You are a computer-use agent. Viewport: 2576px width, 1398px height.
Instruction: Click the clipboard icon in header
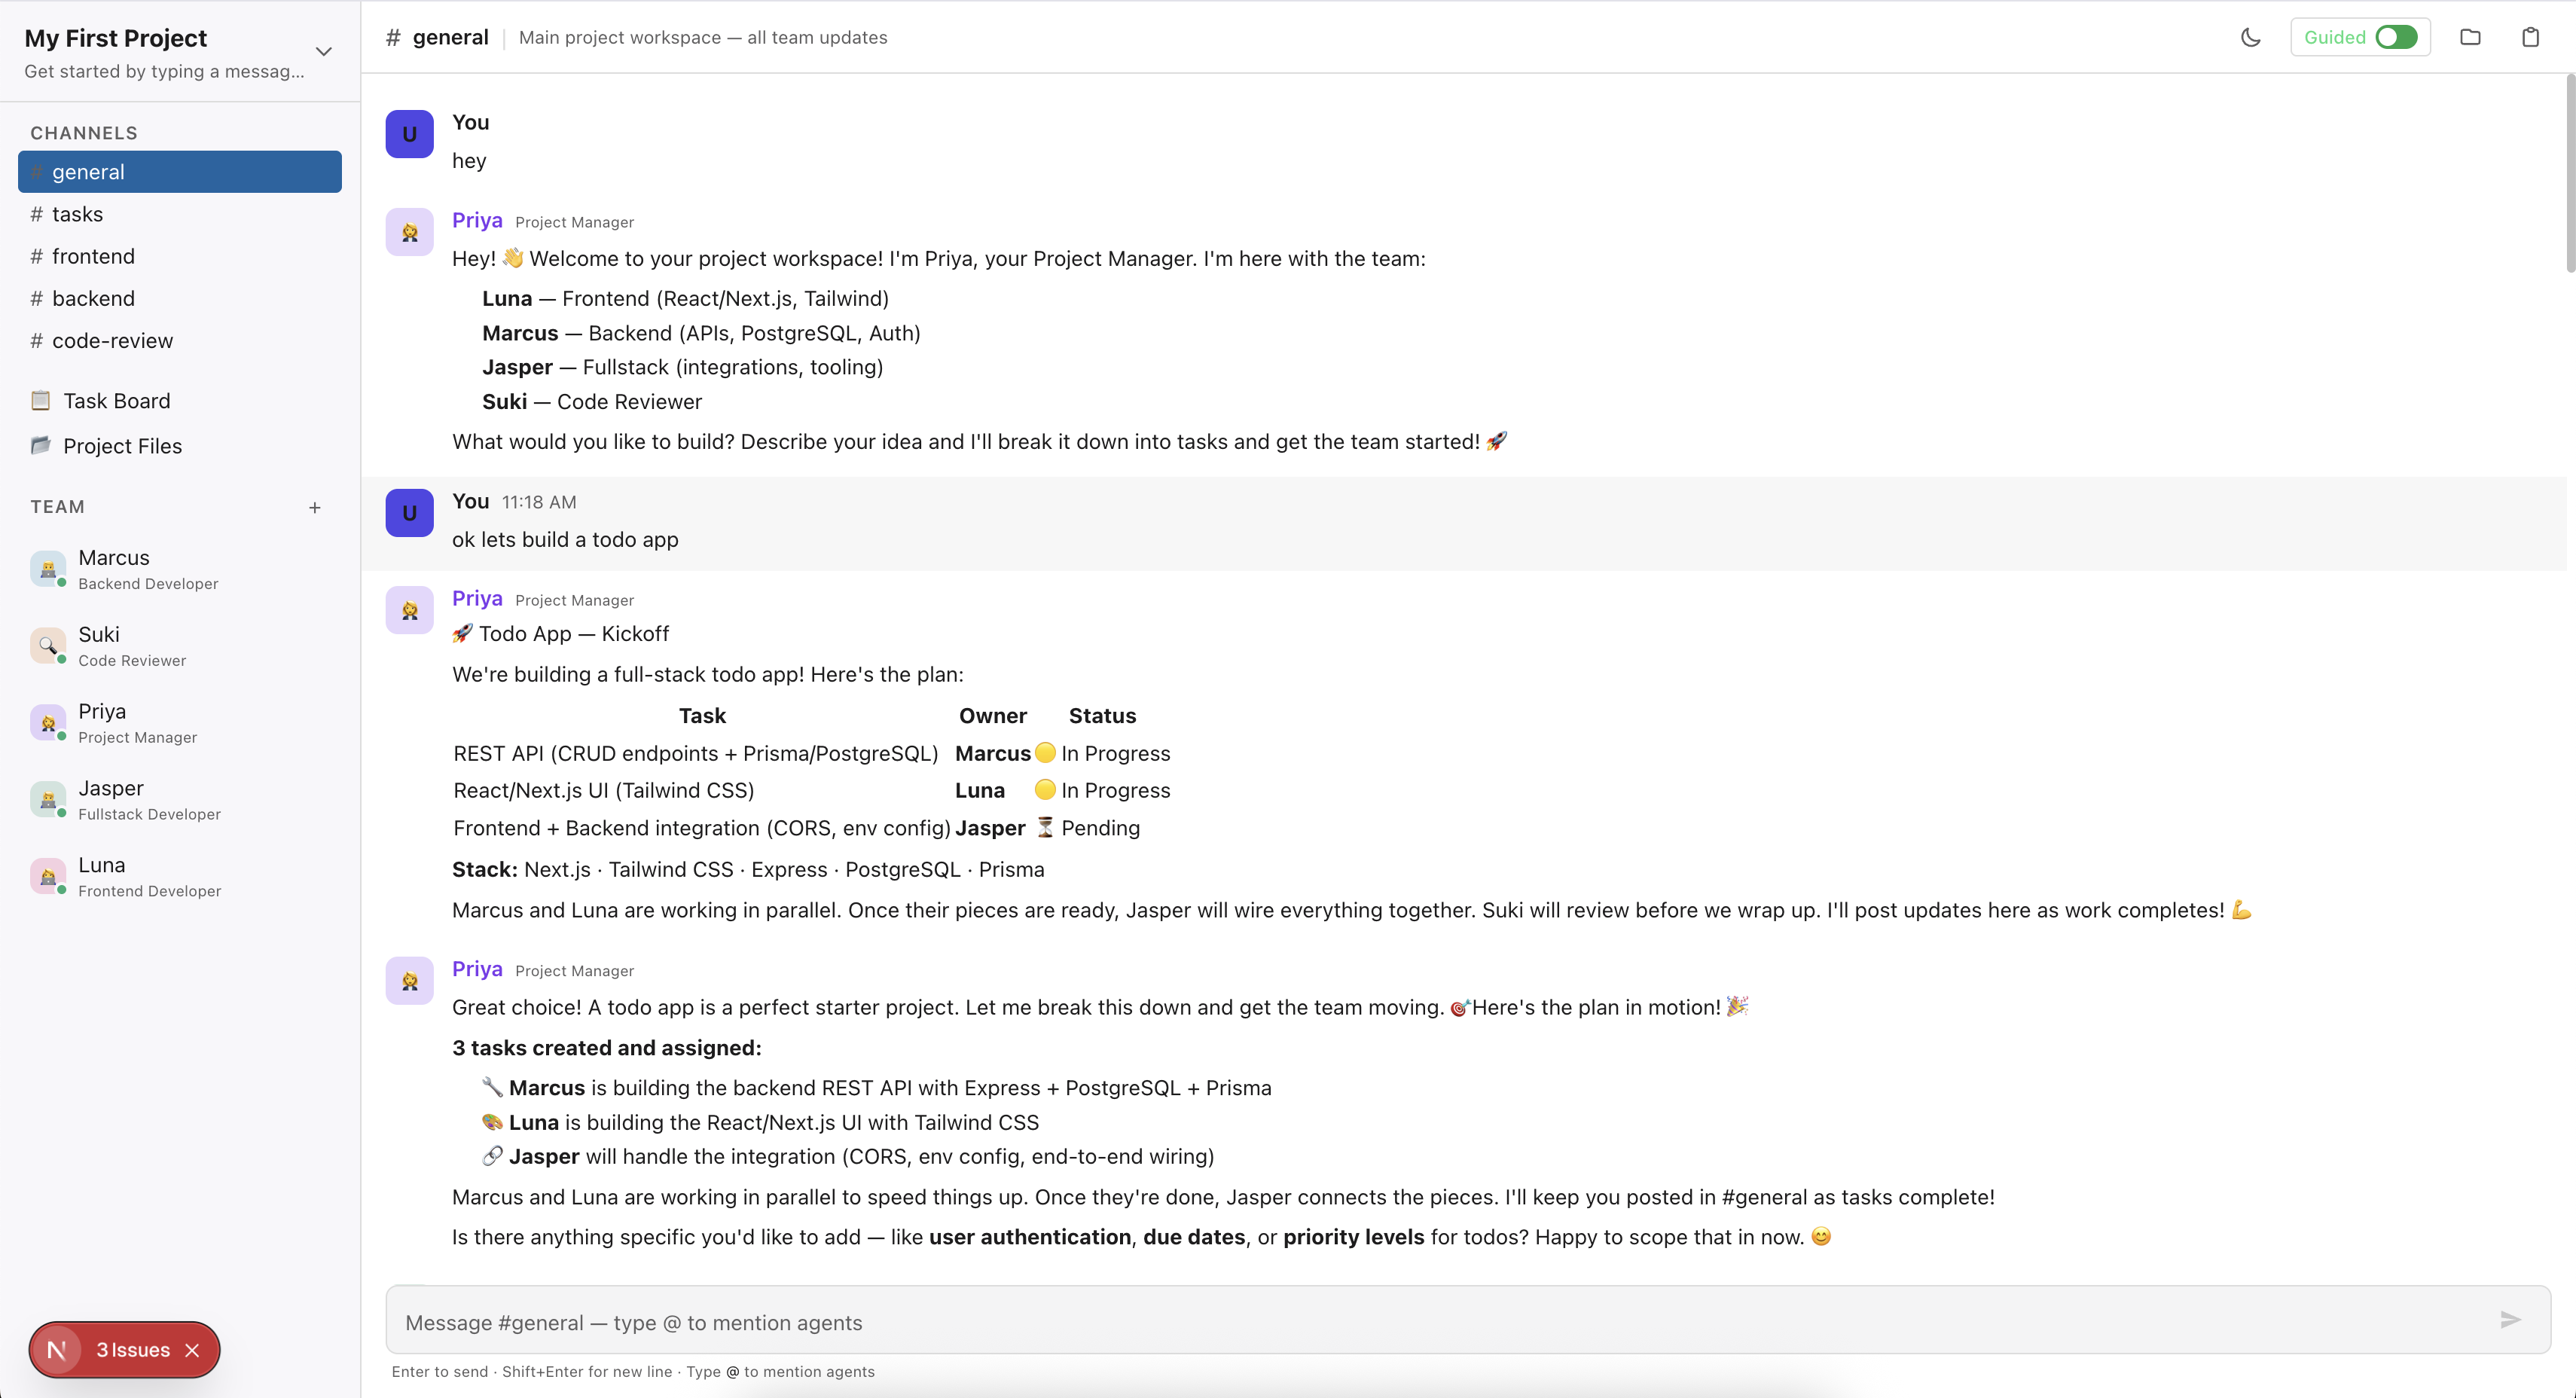2530,37
